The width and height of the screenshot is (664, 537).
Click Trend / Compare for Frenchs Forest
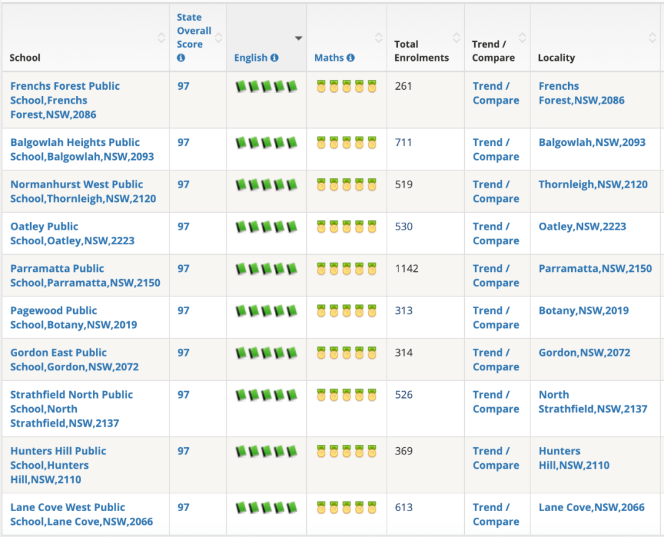[496, 93]
